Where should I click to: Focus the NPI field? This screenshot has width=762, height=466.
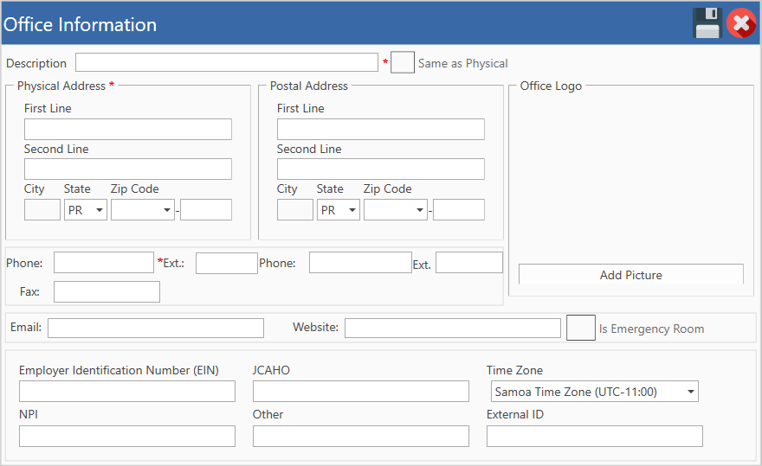[126, 436]
